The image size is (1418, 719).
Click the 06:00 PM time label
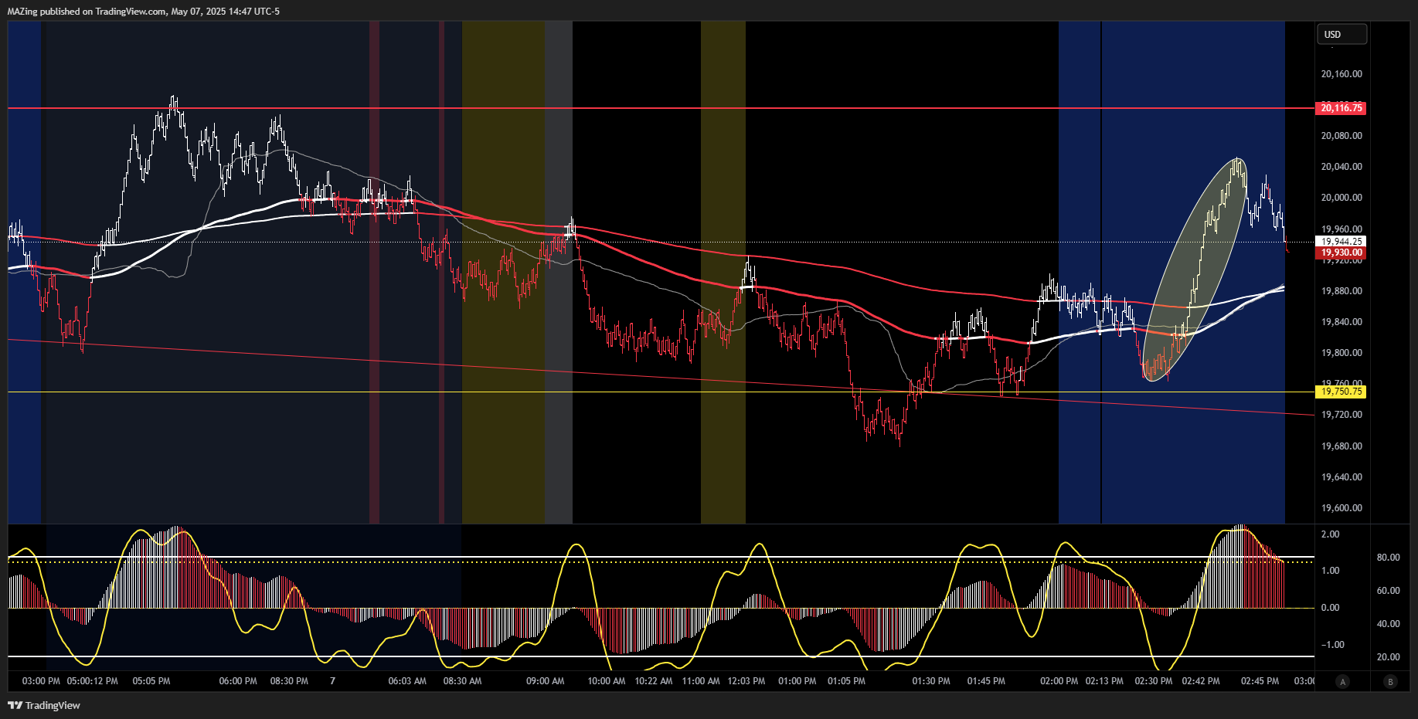tap(238, 681)
